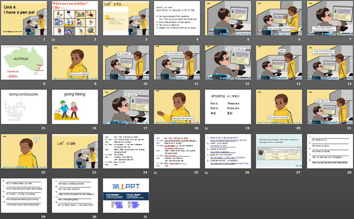The height and width of the screenshot is (219, 354).
Task: Choose slide 4 with the listening text
Action: coord(176,19)
